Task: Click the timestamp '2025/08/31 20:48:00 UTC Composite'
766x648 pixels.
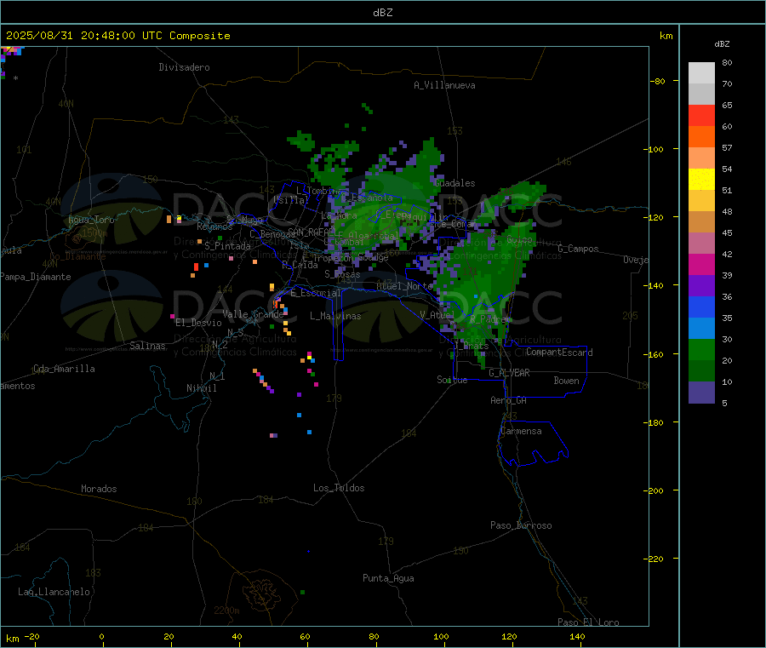Action: [117, 36]
